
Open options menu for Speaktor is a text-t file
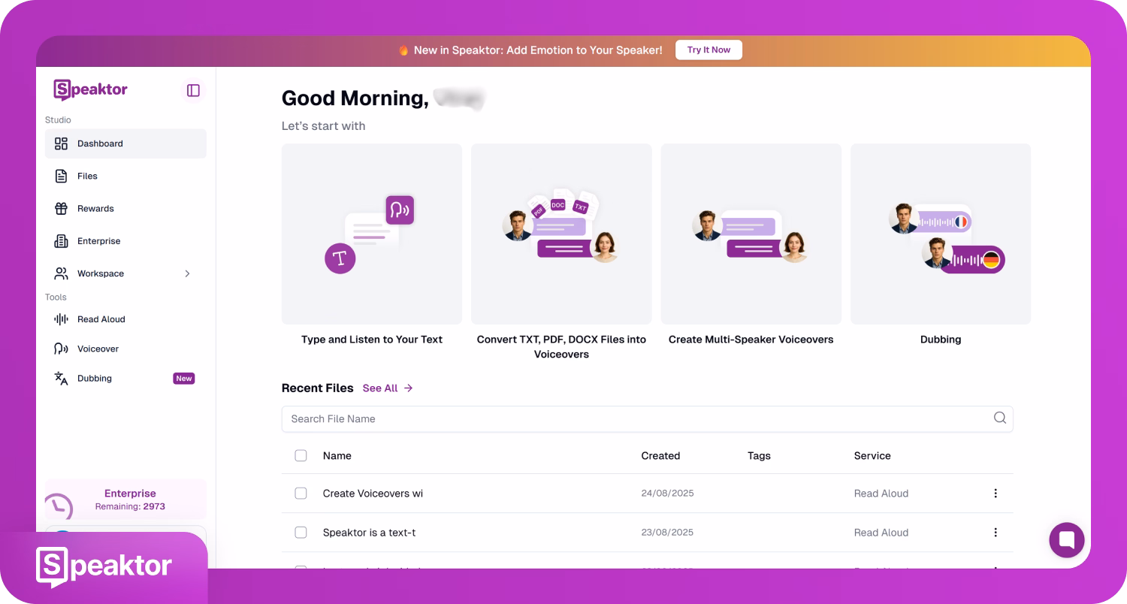pos(996,533)
